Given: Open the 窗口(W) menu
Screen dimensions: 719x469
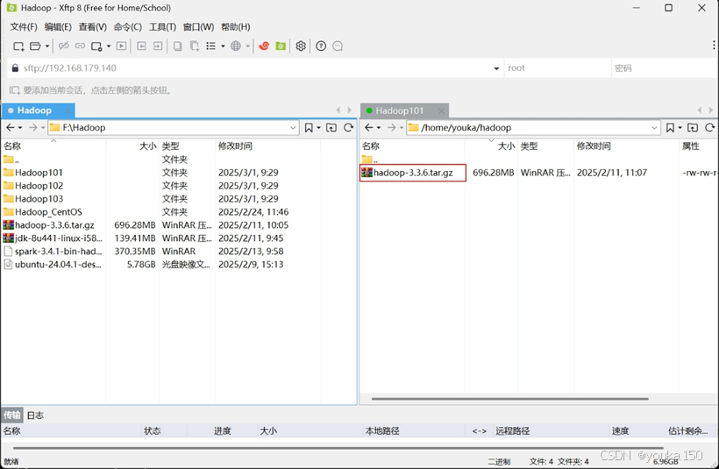Looking at the screenshot, I should [x=198, y=27].
